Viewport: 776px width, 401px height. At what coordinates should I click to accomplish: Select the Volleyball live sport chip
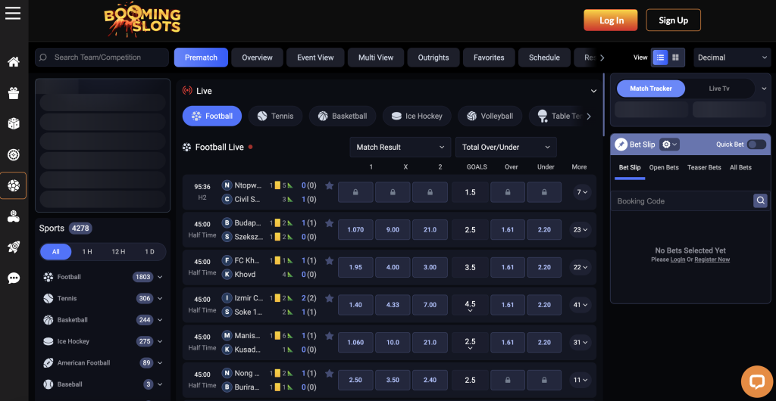click(x=490, y=116)
